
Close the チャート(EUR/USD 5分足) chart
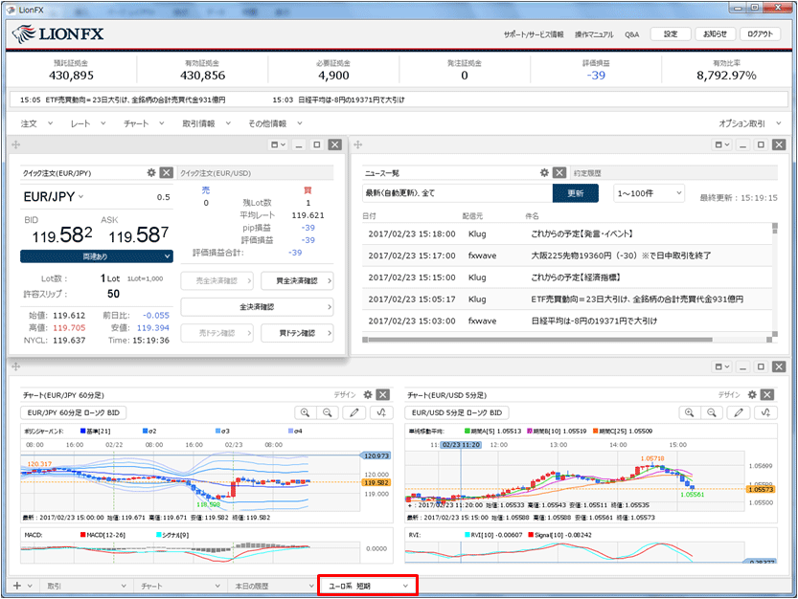767,394
